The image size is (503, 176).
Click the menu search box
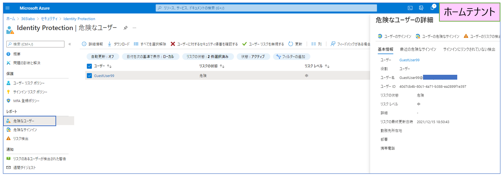(35, 44)
